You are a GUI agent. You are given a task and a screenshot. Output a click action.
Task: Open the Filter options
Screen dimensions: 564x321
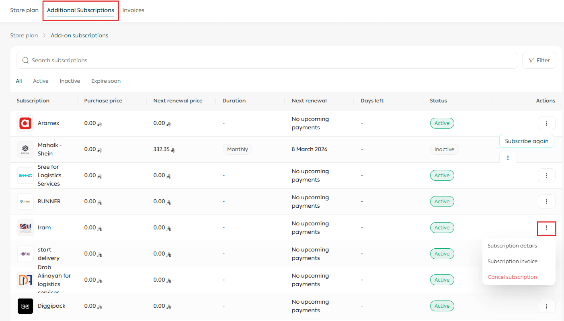click(x=539, y=60)
